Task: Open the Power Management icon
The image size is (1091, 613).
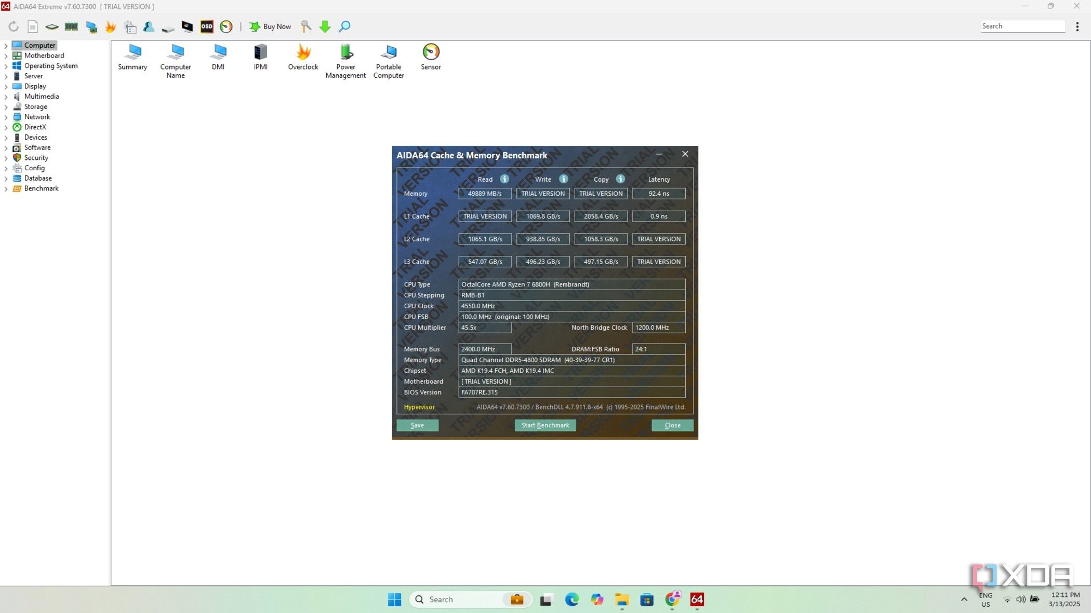Action: (x=346, y=62)
